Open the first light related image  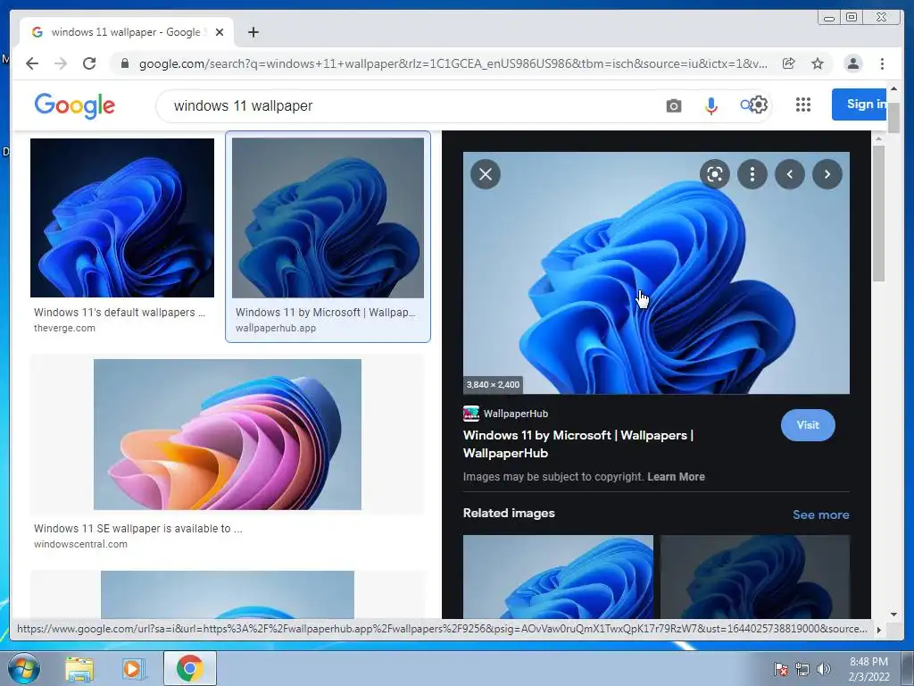(558, 576)
